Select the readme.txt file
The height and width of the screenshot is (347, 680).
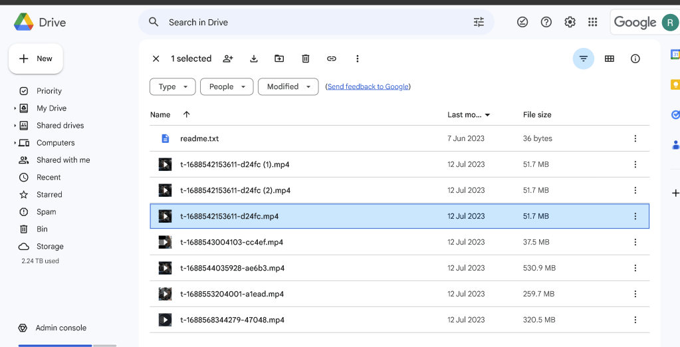(x=399, y=138)
